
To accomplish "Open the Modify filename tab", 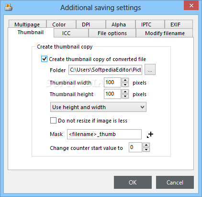I will click(x=165, y=33).
